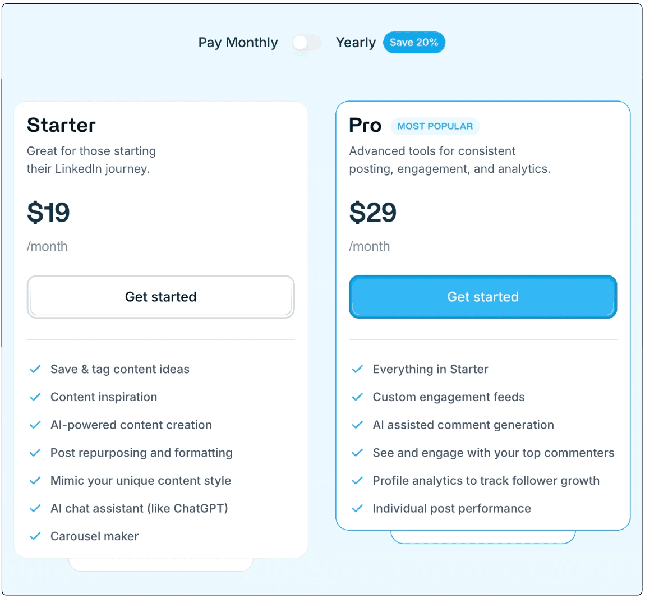Click the checkmark next to "Mimic your unique content style"
This screenshot has width=645, height=598.
coord(35,481)
